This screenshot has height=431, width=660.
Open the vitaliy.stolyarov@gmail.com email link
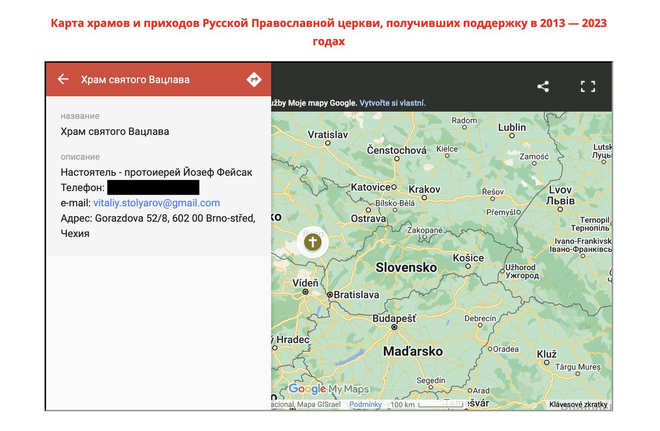(157, 203)
